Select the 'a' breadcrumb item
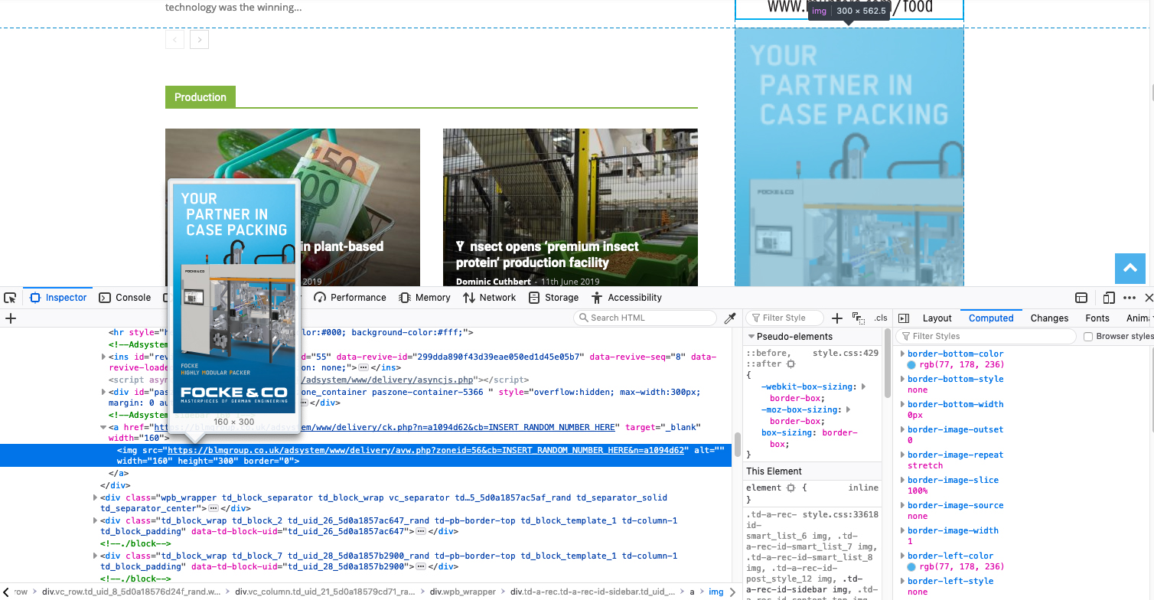This screenshot has width=1154, height=600. tap(692, 592)
